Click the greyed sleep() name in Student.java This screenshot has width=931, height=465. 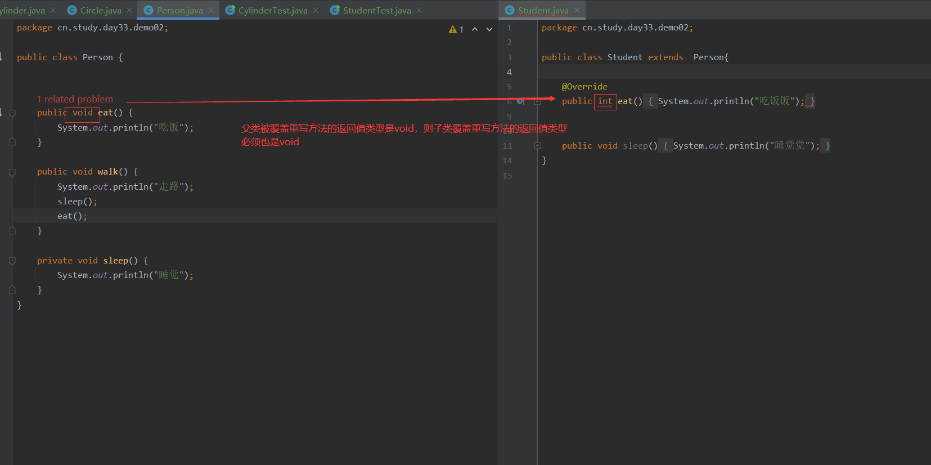coord(635,146)
